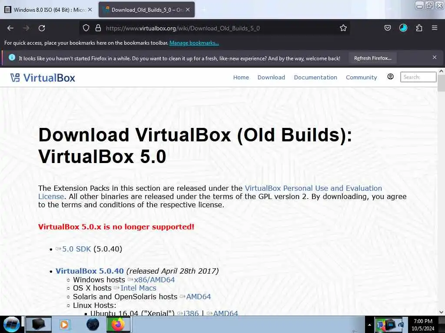This screenshot has height=333, width=445.
Task: Reload the page with the refresh icon
Action: pyautogui.click(x=42, y=28)
